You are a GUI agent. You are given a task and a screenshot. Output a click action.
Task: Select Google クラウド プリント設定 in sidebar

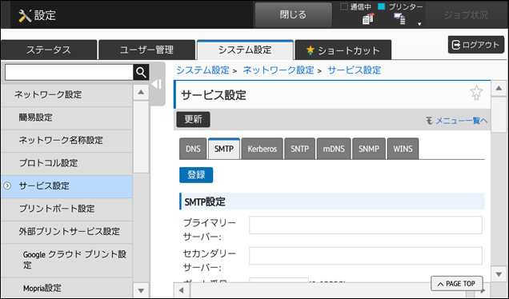66,260
